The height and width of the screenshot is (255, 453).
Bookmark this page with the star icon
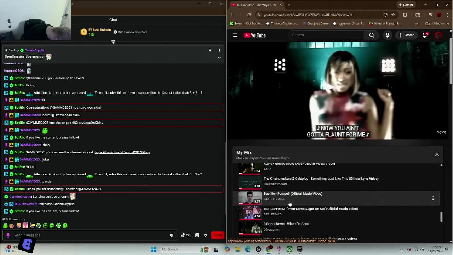pyautogui.click(x=393, y=15)
